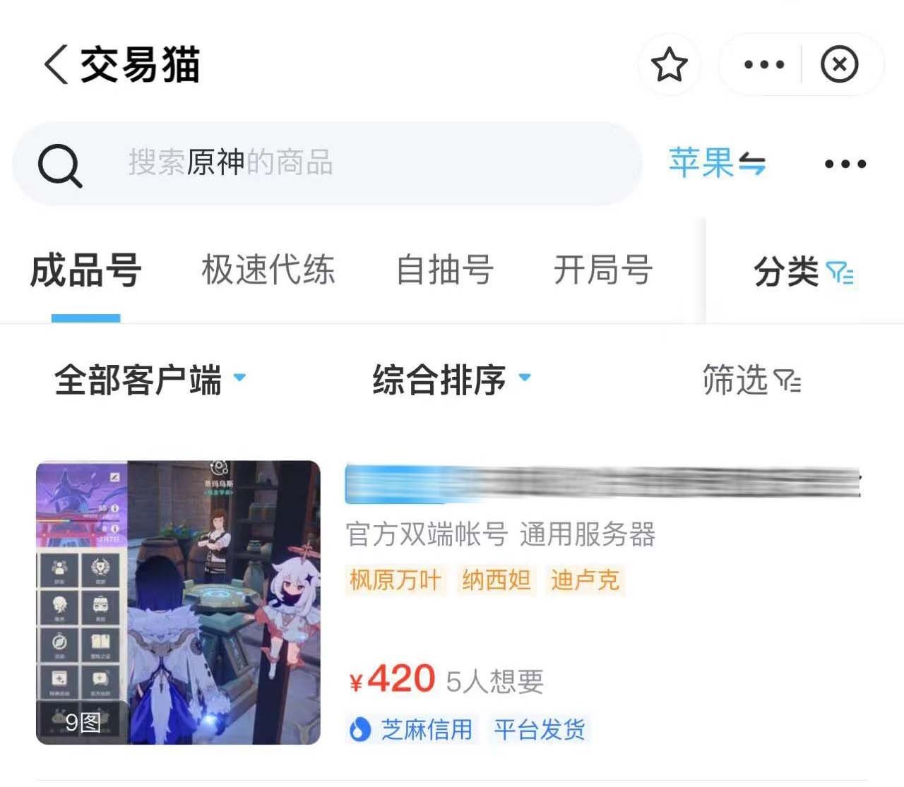Image resolution: width=904 pixels, height=787 pixels.
Task: Tap the back arrow beside 交易猫
Action: click(56, 65)
